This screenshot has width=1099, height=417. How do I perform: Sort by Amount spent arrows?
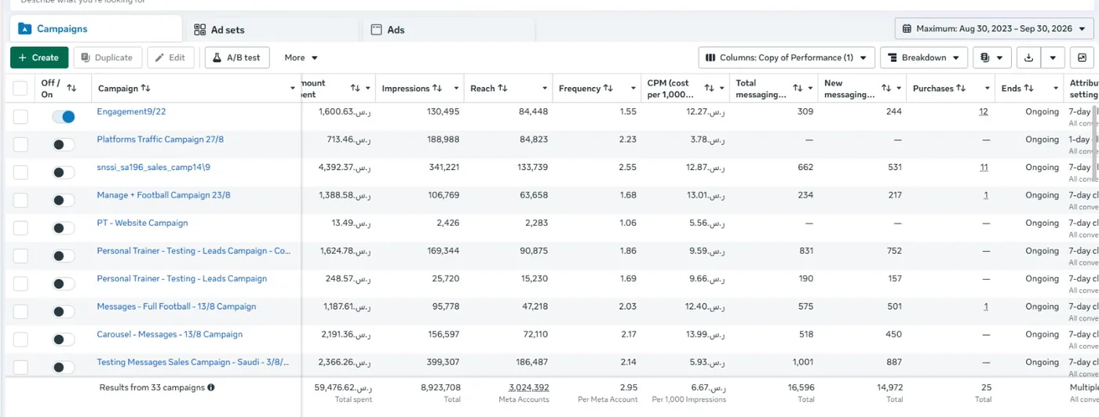[x=355, y=89]
